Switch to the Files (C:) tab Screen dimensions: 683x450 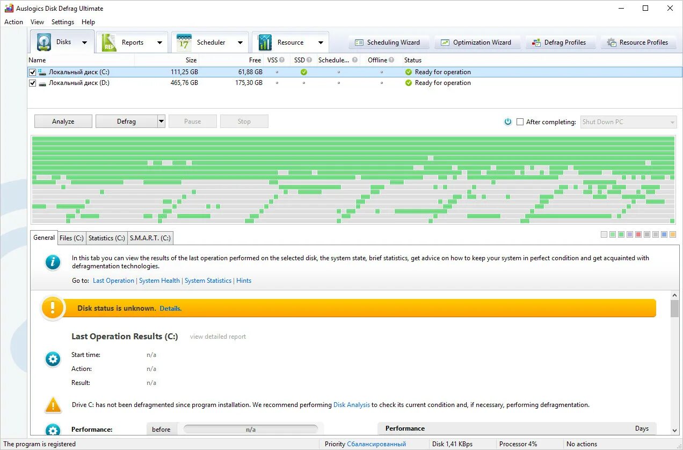coord(71,238)
